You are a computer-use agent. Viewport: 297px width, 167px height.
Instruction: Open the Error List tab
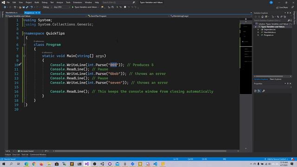[x=16, y=154]
